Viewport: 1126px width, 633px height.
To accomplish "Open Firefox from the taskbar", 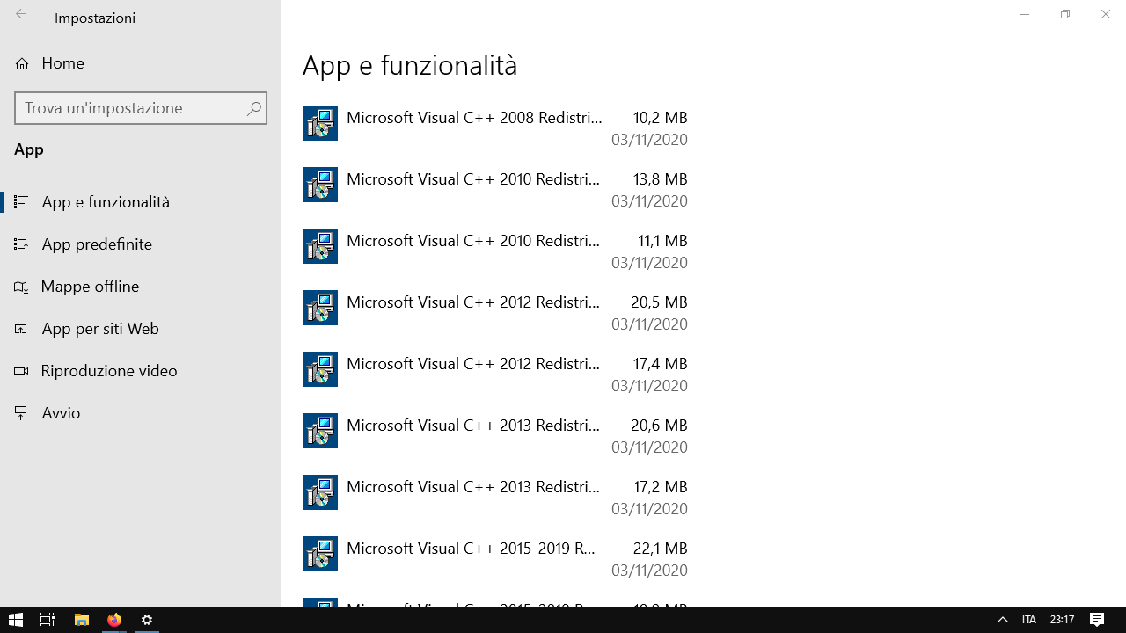I will [114, 620].
